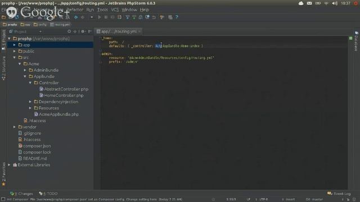This screenshot has height=202, width=360.
Task: Click the Back navigation arrow icon
Action: click(76, 17)
